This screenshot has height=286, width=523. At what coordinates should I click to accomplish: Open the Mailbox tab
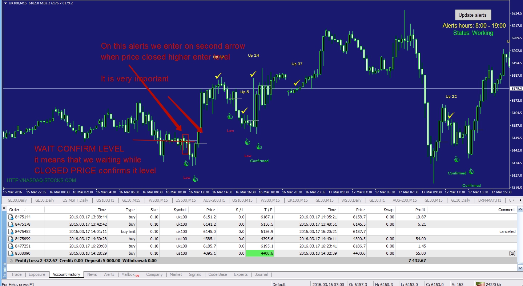(x=128, y=274)
